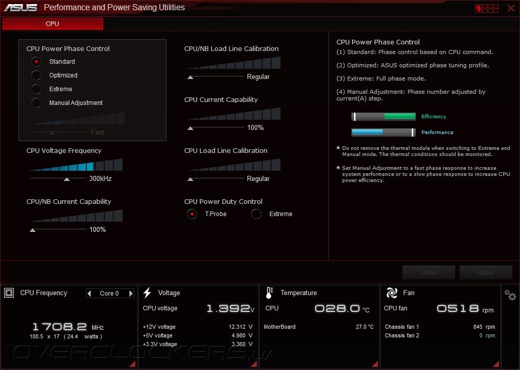Click the Fan spinner icon
520x370 pixels.
(392, 293)
